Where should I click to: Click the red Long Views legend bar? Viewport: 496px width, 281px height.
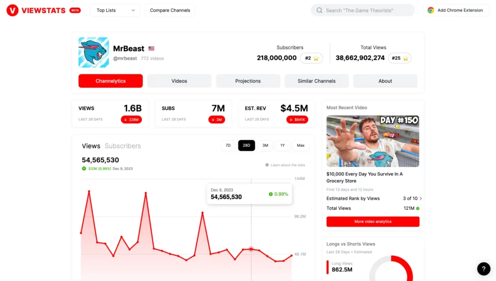click(328, 267)
